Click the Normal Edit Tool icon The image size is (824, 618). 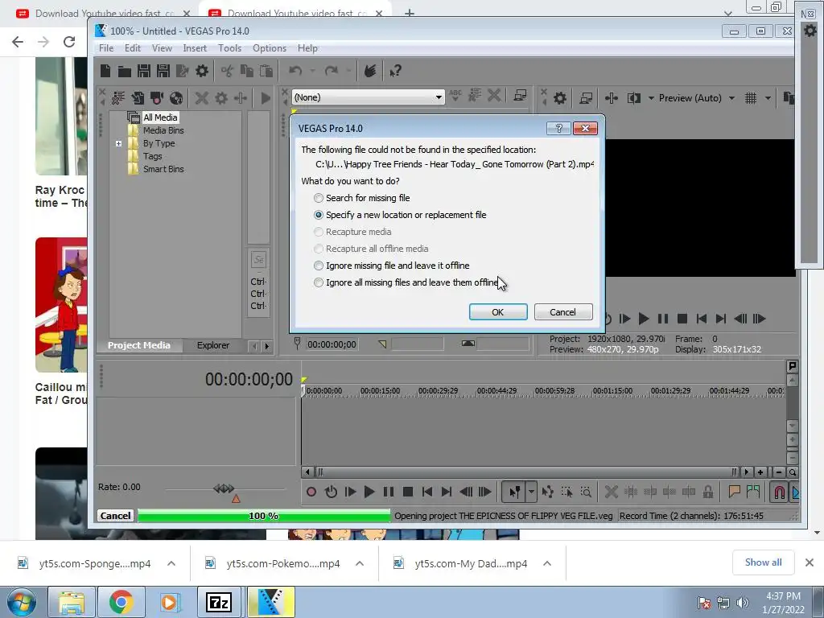(x=514, y=492)
